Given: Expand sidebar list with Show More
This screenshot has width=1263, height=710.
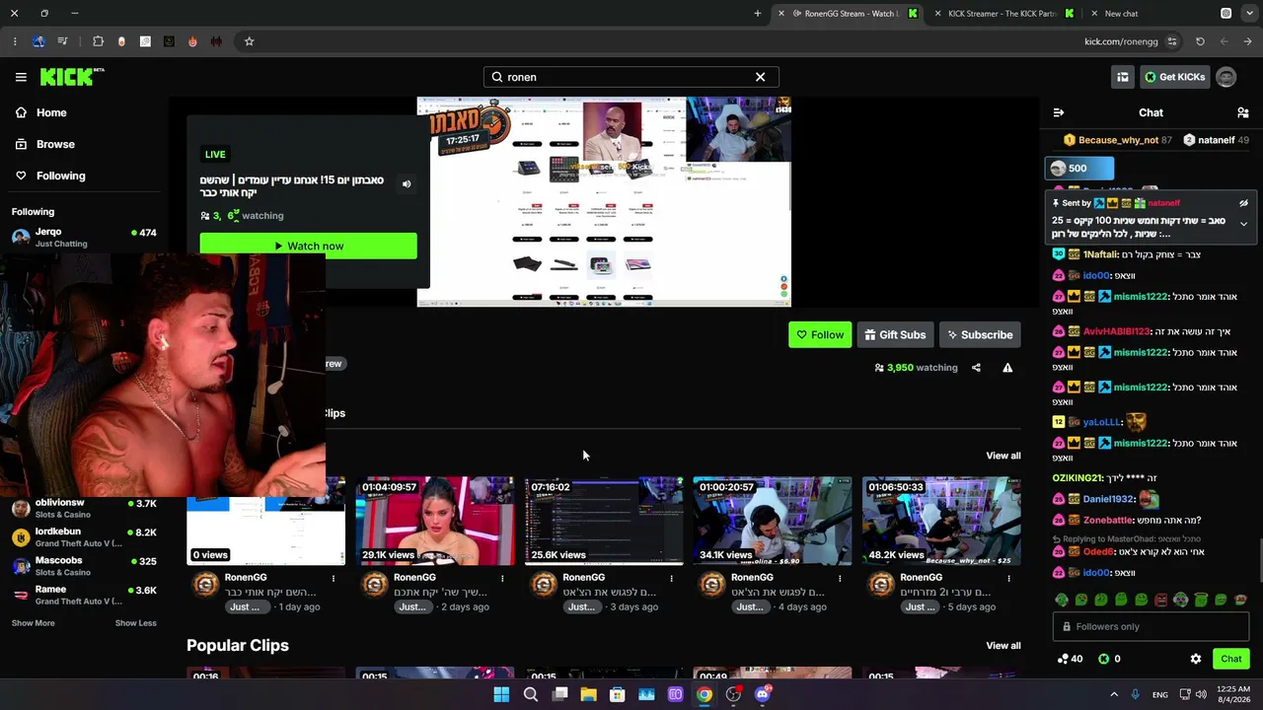Looking at the screenshot, I should pyautogui.click(x=33, y=623).
